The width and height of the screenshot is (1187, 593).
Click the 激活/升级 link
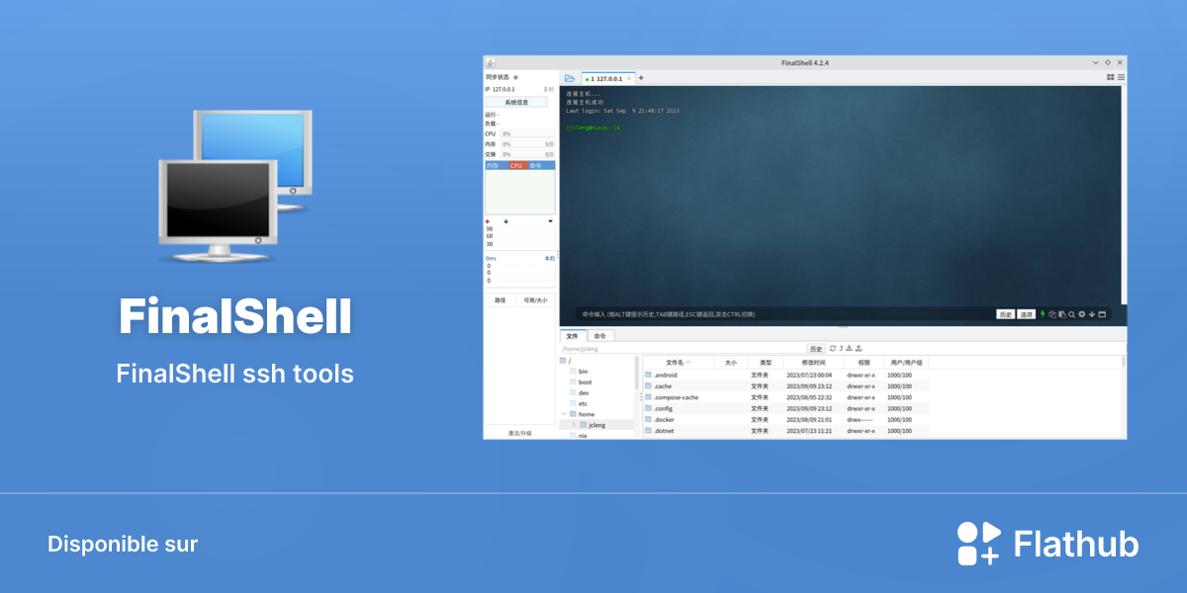(x=519, y=433)
